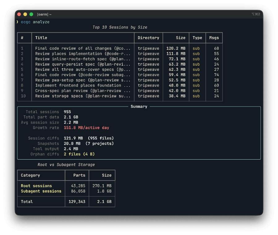278x235 pixels.
Task: Click the 'Total sessions 955' summary line
Action: 48,112
